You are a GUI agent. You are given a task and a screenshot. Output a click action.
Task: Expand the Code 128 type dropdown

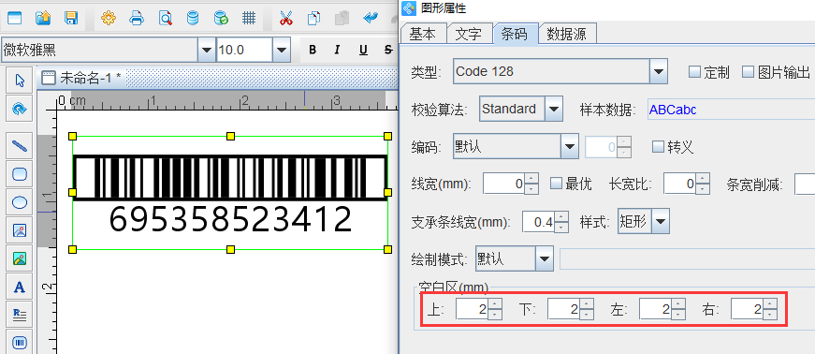click(659, 71)
